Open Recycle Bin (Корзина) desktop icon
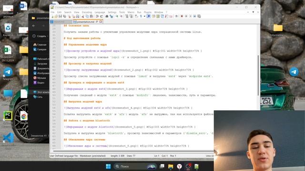305x171 pixels. tap(8, 29)
